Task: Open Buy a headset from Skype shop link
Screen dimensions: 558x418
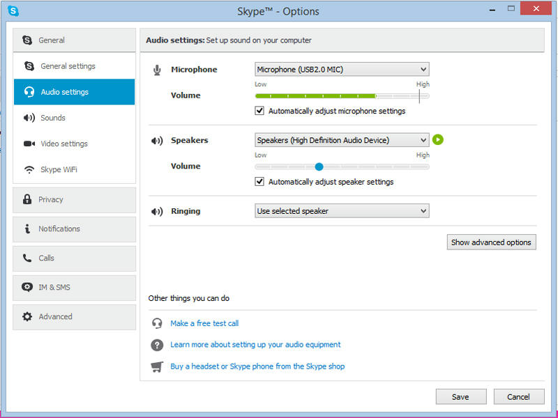Action: (257, 366)
